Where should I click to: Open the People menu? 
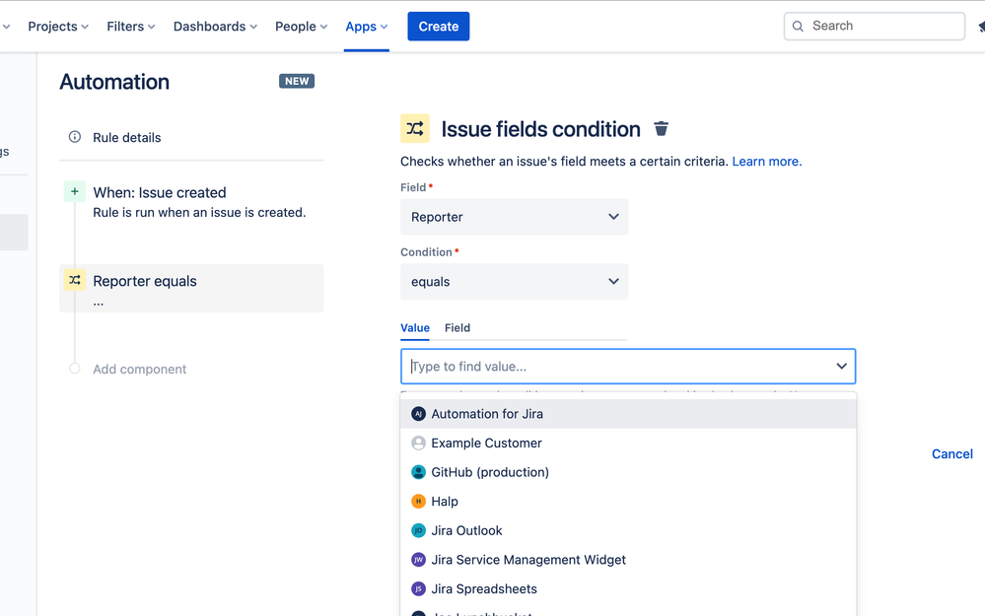tap(302, 27)
